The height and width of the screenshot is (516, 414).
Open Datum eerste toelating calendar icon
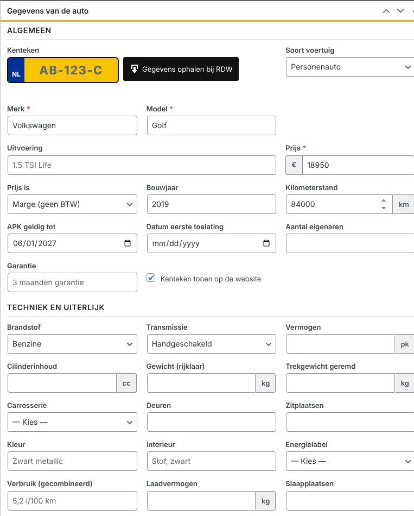[x=266, y=243]
